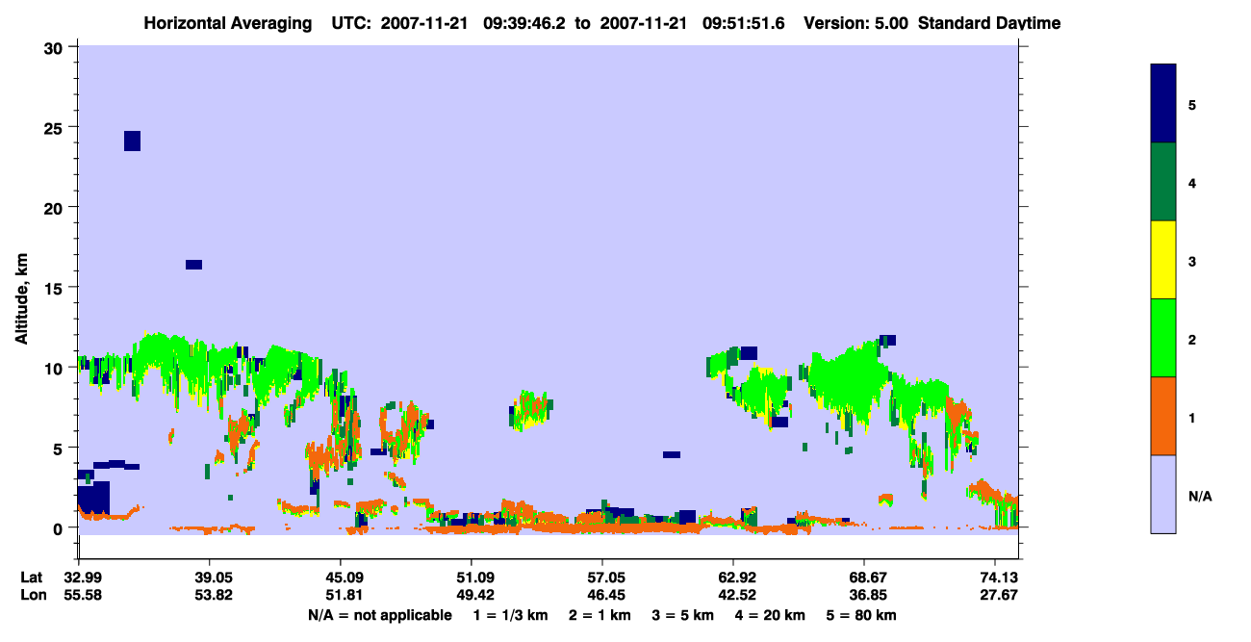The height and width of the screenshot is (642, 1251).
Task: Click the 'Lon' row label
Action: tap(33, 595)
